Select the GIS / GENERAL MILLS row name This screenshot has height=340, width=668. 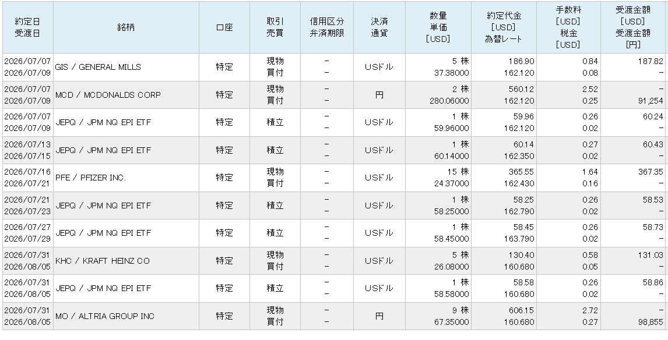point(98,67)
